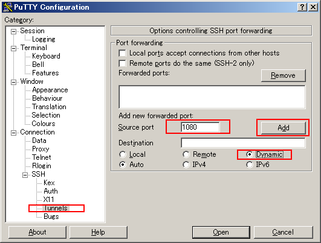Screen dimensions: 321x243
Task: Open the Features category
Action: coord(45,73)
